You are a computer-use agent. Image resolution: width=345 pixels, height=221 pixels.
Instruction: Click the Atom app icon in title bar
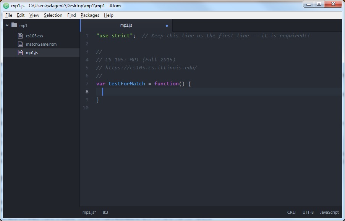click(x=6, y=6)
